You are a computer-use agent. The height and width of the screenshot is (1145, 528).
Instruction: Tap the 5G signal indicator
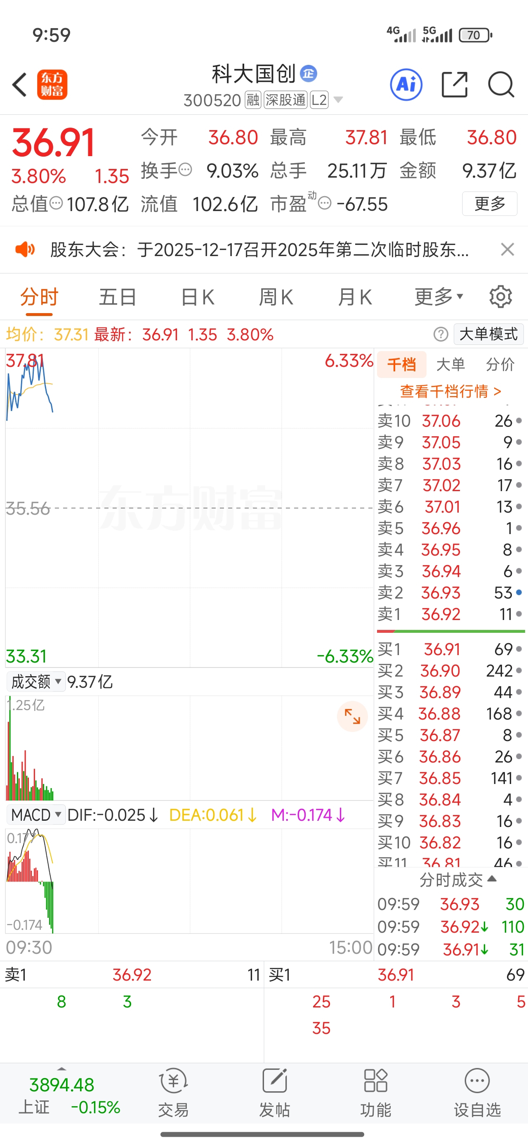437,34
